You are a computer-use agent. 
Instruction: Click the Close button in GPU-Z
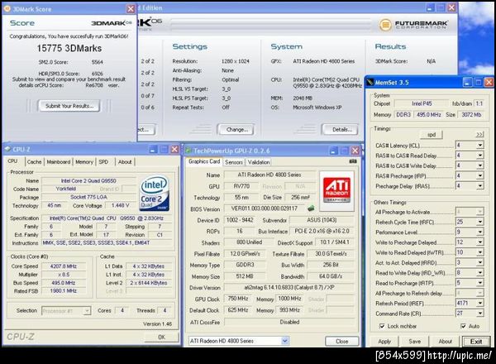coord(342,341)
